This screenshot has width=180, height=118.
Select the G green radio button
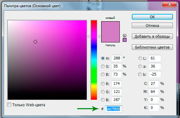pos(103,92)
